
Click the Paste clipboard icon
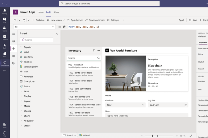tap(24, 20)
